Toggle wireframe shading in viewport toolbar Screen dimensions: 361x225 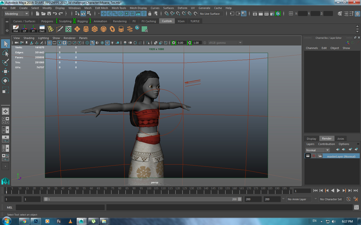(x=87, y=43)
